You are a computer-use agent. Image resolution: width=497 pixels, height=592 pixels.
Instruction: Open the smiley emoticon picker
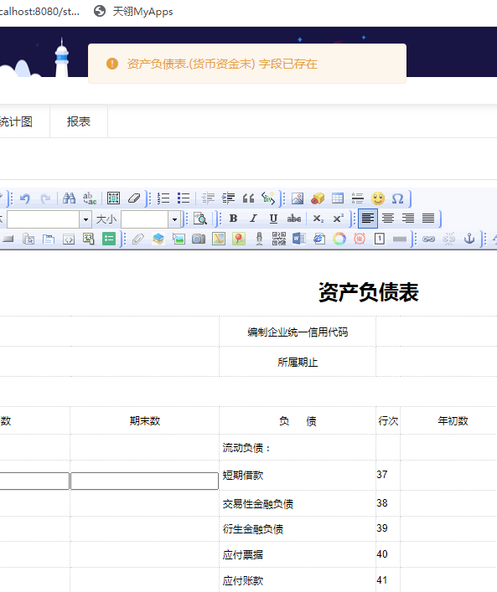coord(377,198)
